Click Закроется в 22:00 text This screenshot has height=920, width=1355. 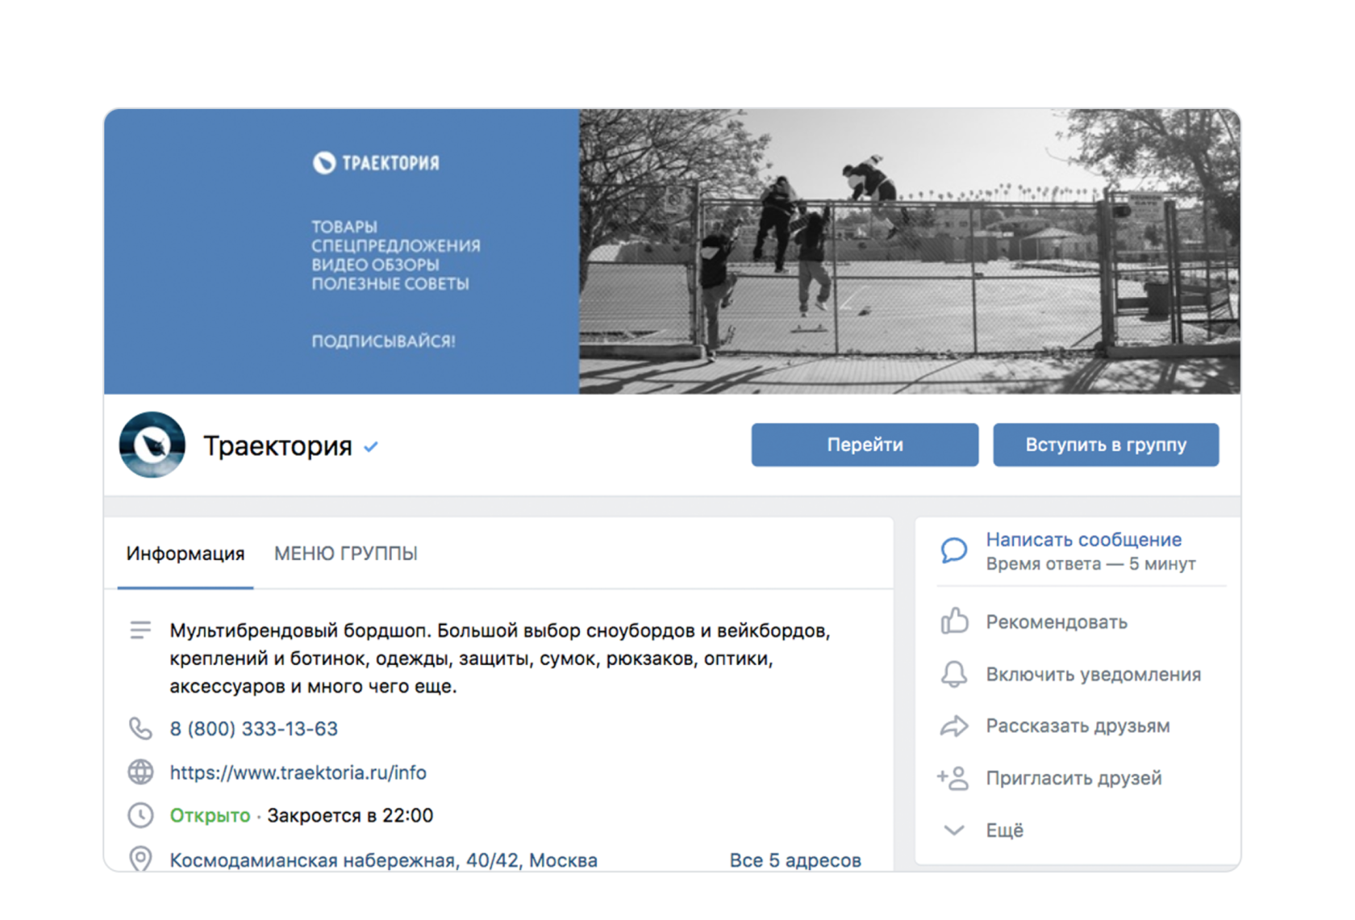(x=350, y=816)
